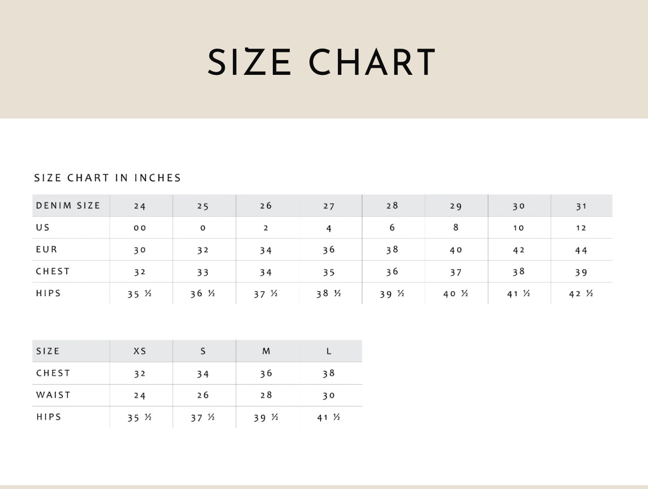The width and height of the screenshot is (648, 489).
Task: Select waist value 26 cell
Action: pos(203,395)
